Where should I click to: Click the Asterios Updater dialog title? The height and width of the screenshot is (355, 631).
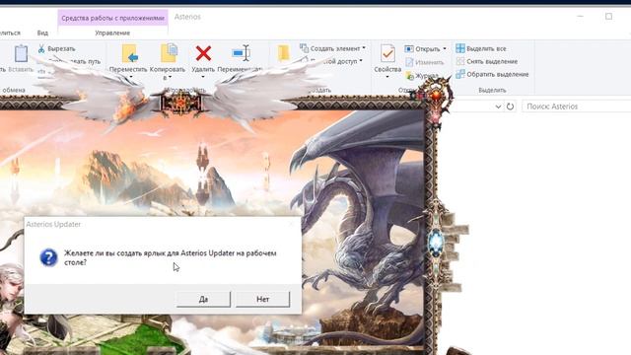click(x=53, y=224)
